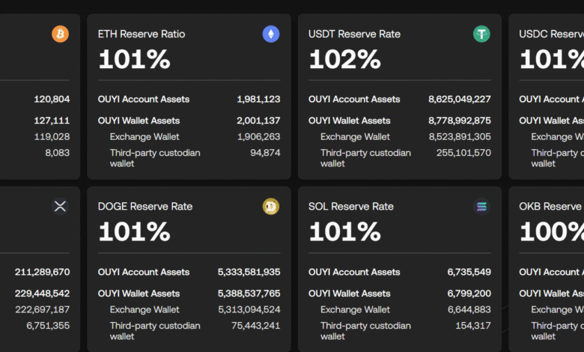Click the green Tether icon on USDT card
Screen dimensions: 584x352
pyautogui.click(x=481, y=34)
